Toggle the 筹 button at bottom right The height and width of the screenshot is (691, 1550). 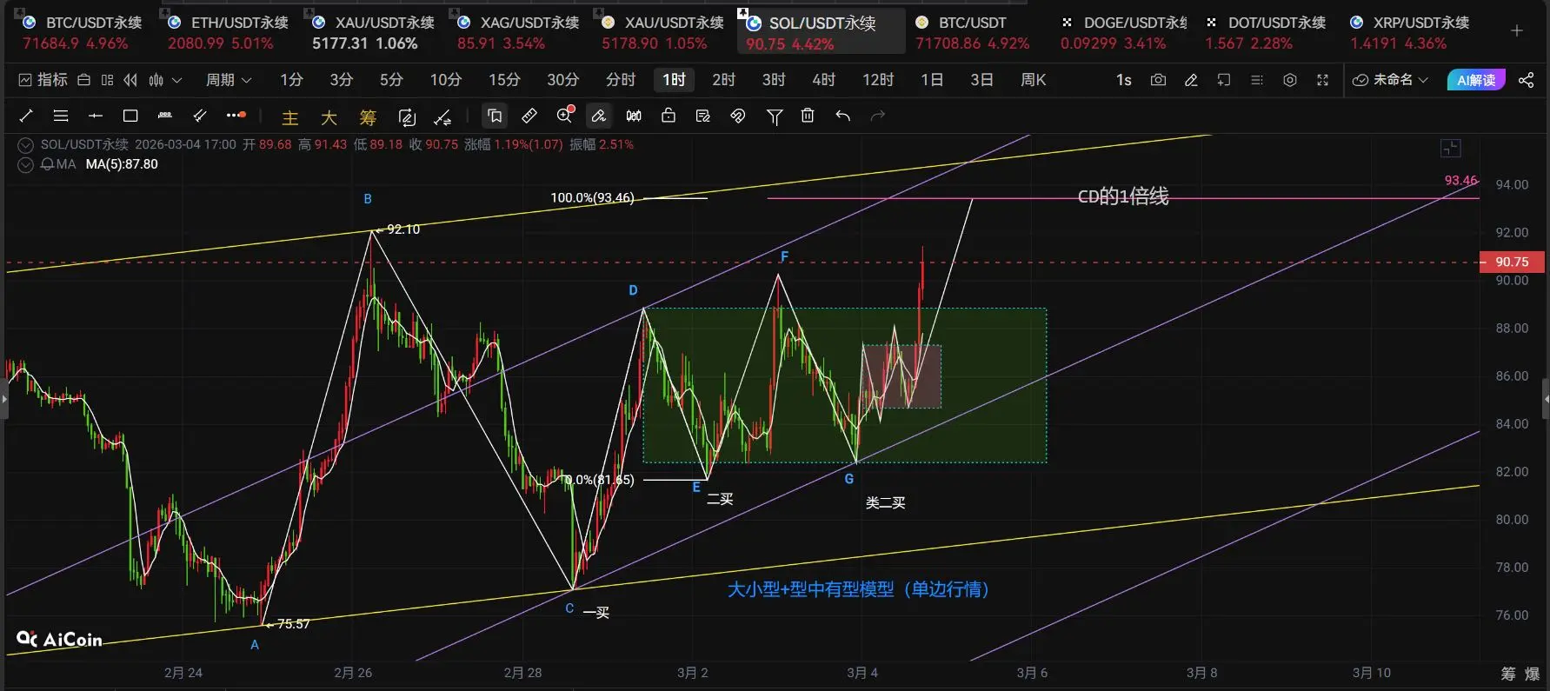coord(1508,674)
